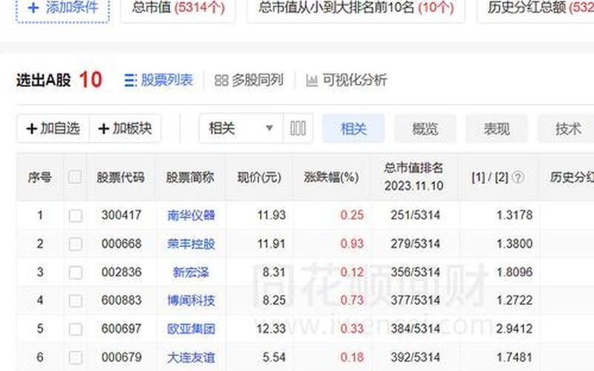Image resolution: width=594 pixels, height=371 pixels.
Task: Open the 博闻科技 stock link
Action: pos(191,301)
